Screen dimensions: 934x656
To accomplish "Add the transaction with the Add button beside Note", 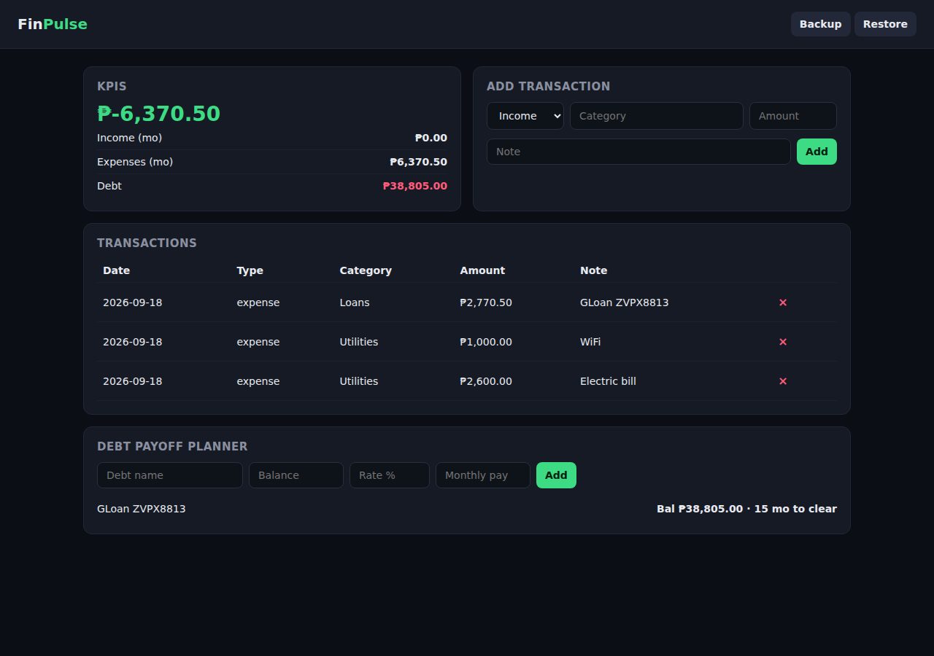I will tap(817, 152).
